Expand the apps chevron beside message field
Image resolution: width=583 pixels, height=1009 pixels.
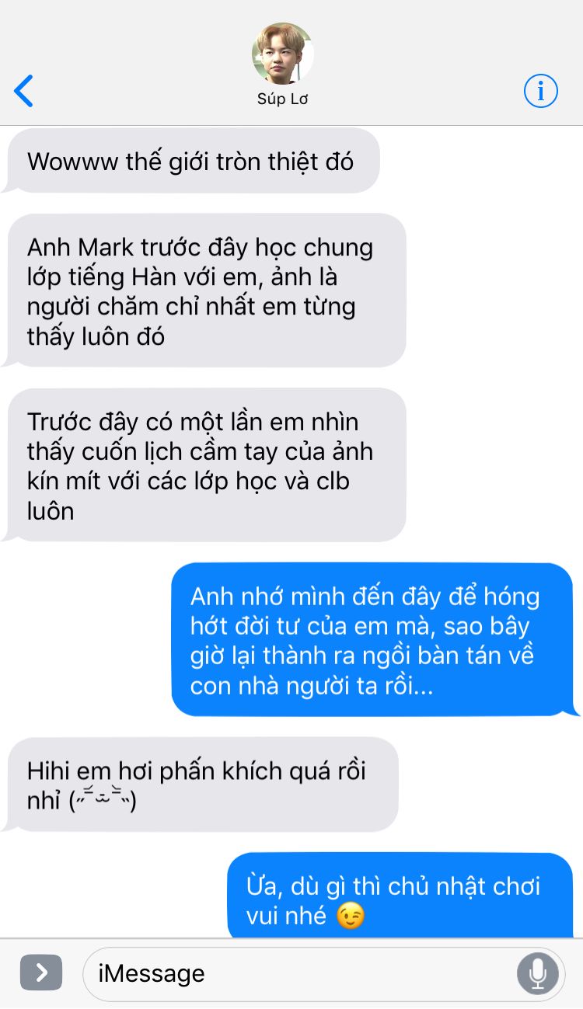pyautogui.click(x=41, y=972)
